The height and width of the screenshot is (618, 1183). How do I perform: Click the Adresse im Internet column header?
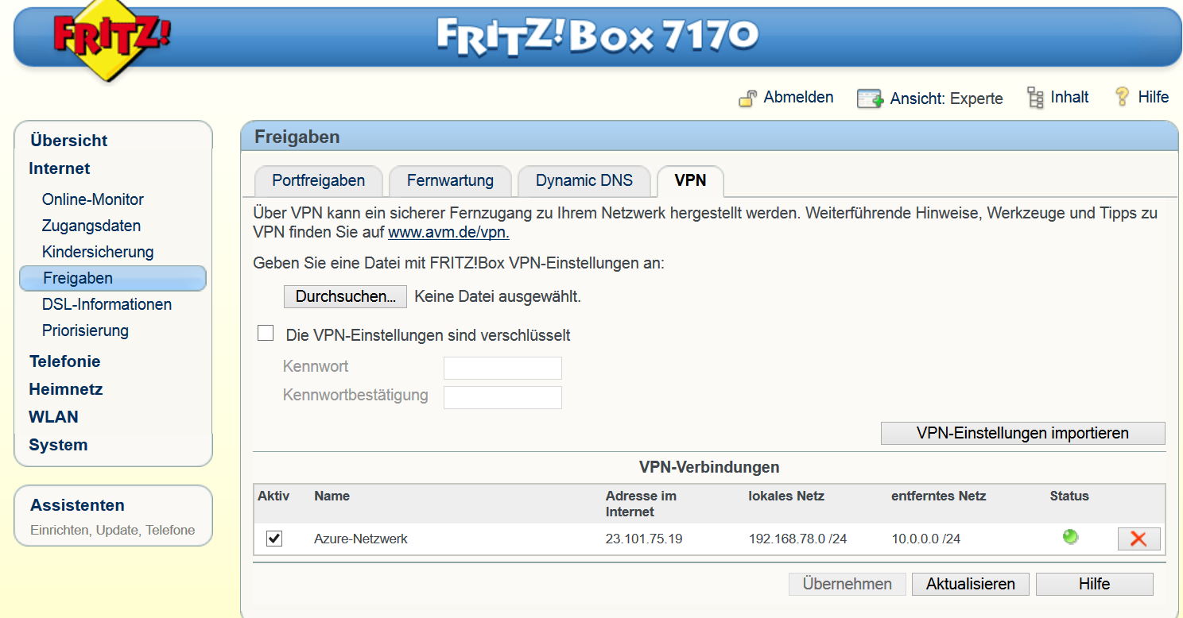point(641,504)
